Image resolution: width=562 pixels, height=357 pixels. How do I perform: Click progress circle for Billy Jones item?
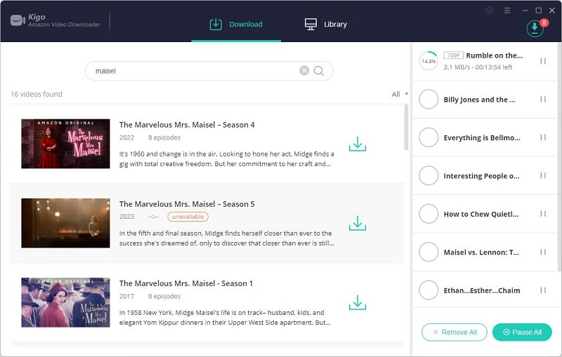click(x=429, y=99)
